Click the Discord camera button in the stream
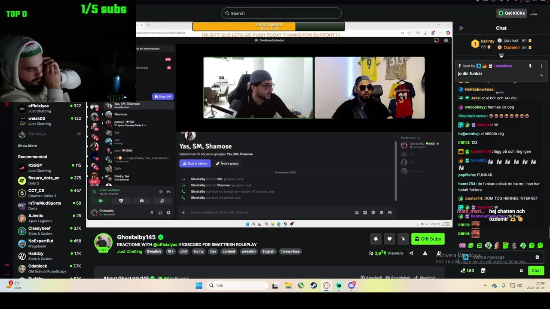Screen dimensions: 550x309 point(101,201)
